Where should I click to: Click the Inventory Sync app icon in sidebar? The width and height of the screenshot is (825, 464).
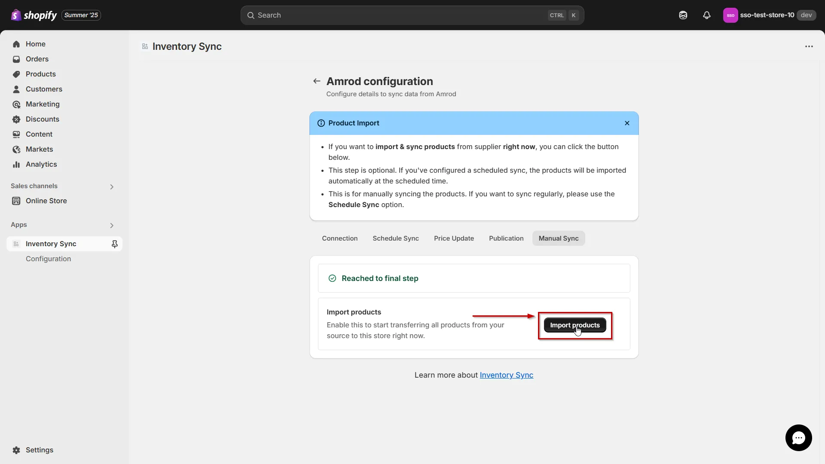tap(16, 244)
